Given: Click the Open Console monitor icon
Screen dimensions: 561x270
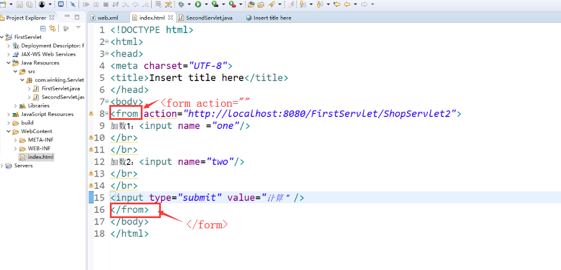Looking at the screenshot, I should coord(61,4).
